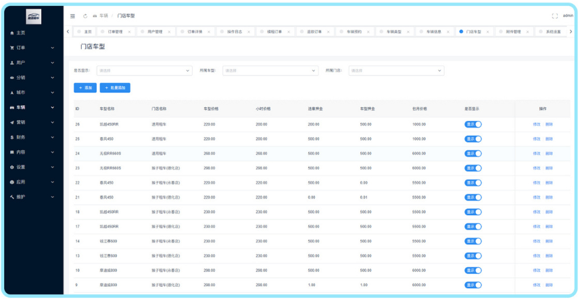Close the 退款订单 tab with its x
This screenshot has width=580, height=299.
[328, 32]
